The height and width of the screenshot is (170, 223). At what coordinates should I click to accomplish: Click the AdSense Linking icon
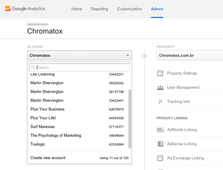(161, 144)
